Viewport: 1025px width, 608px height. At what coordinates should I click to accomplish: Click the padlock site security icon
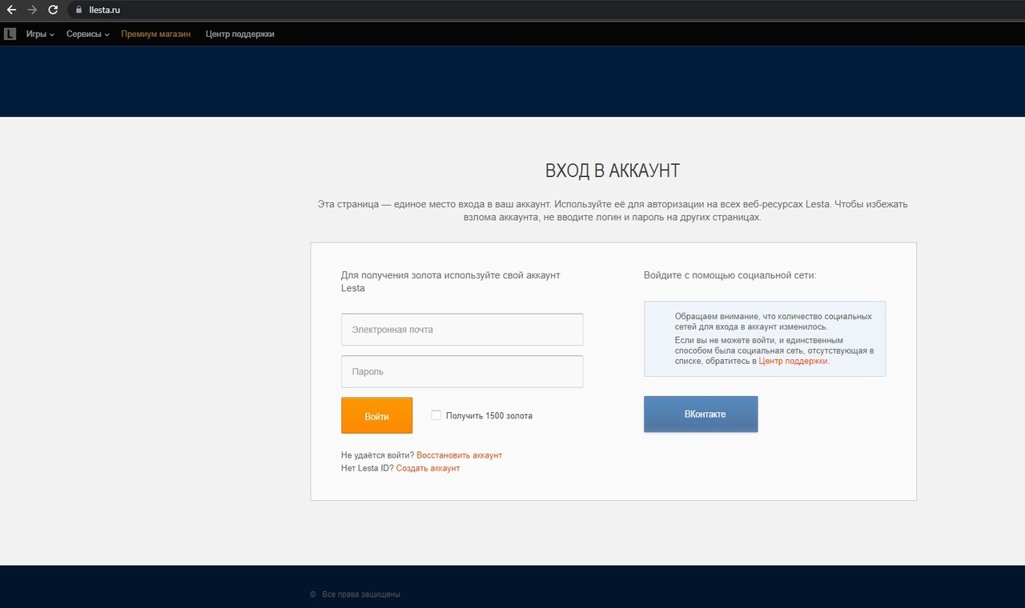78,10
